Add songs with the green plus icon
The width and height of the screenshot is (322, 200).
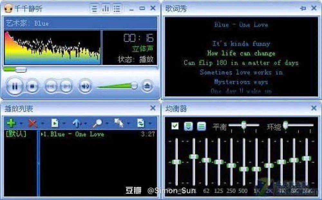[10, 123]
